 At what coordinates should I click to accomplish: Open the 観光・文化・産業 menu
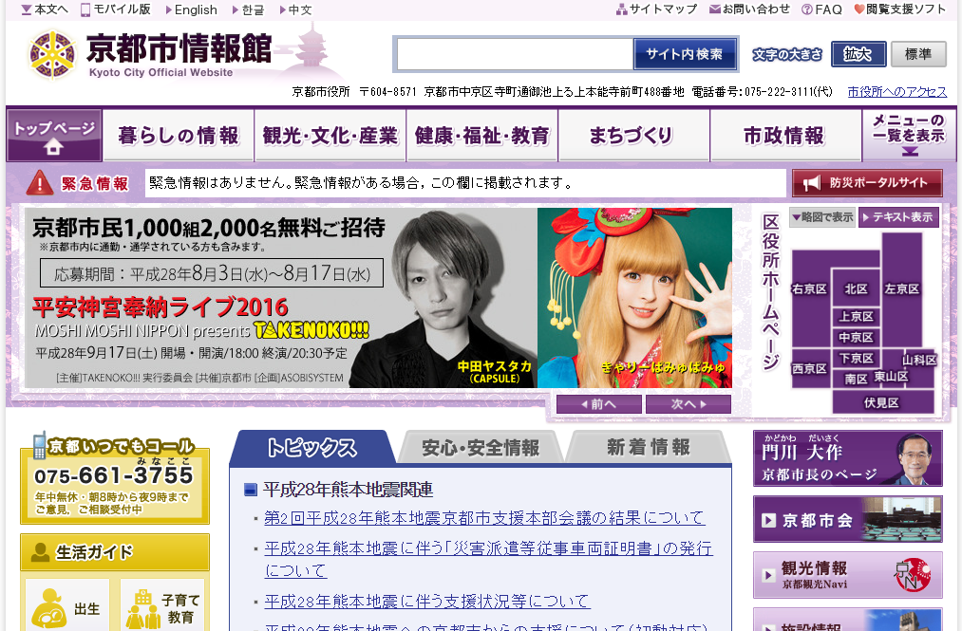click(330, 136)
